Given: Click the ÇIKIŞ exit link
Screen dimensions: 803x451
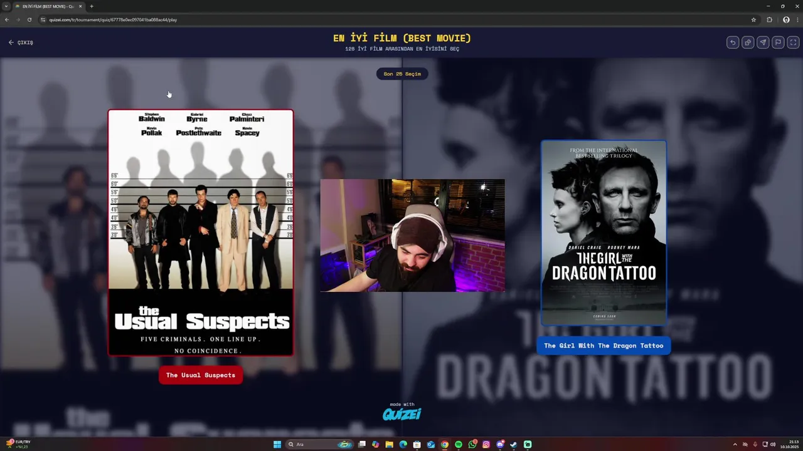Looking at the screenshot, I should 21,43.
